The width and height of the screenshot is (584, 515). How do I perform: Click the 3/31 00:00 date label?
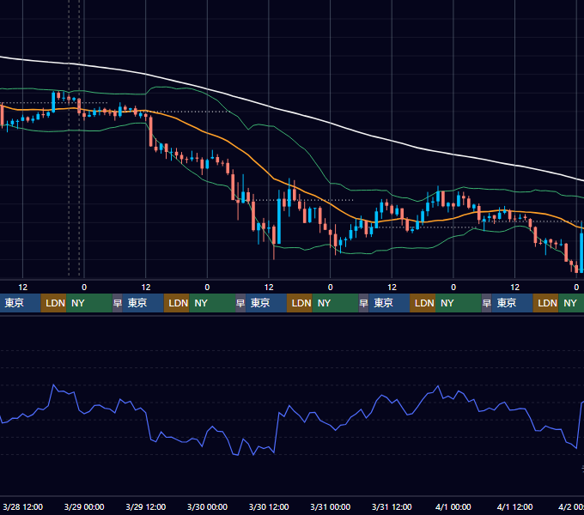[x=331, y=506]
